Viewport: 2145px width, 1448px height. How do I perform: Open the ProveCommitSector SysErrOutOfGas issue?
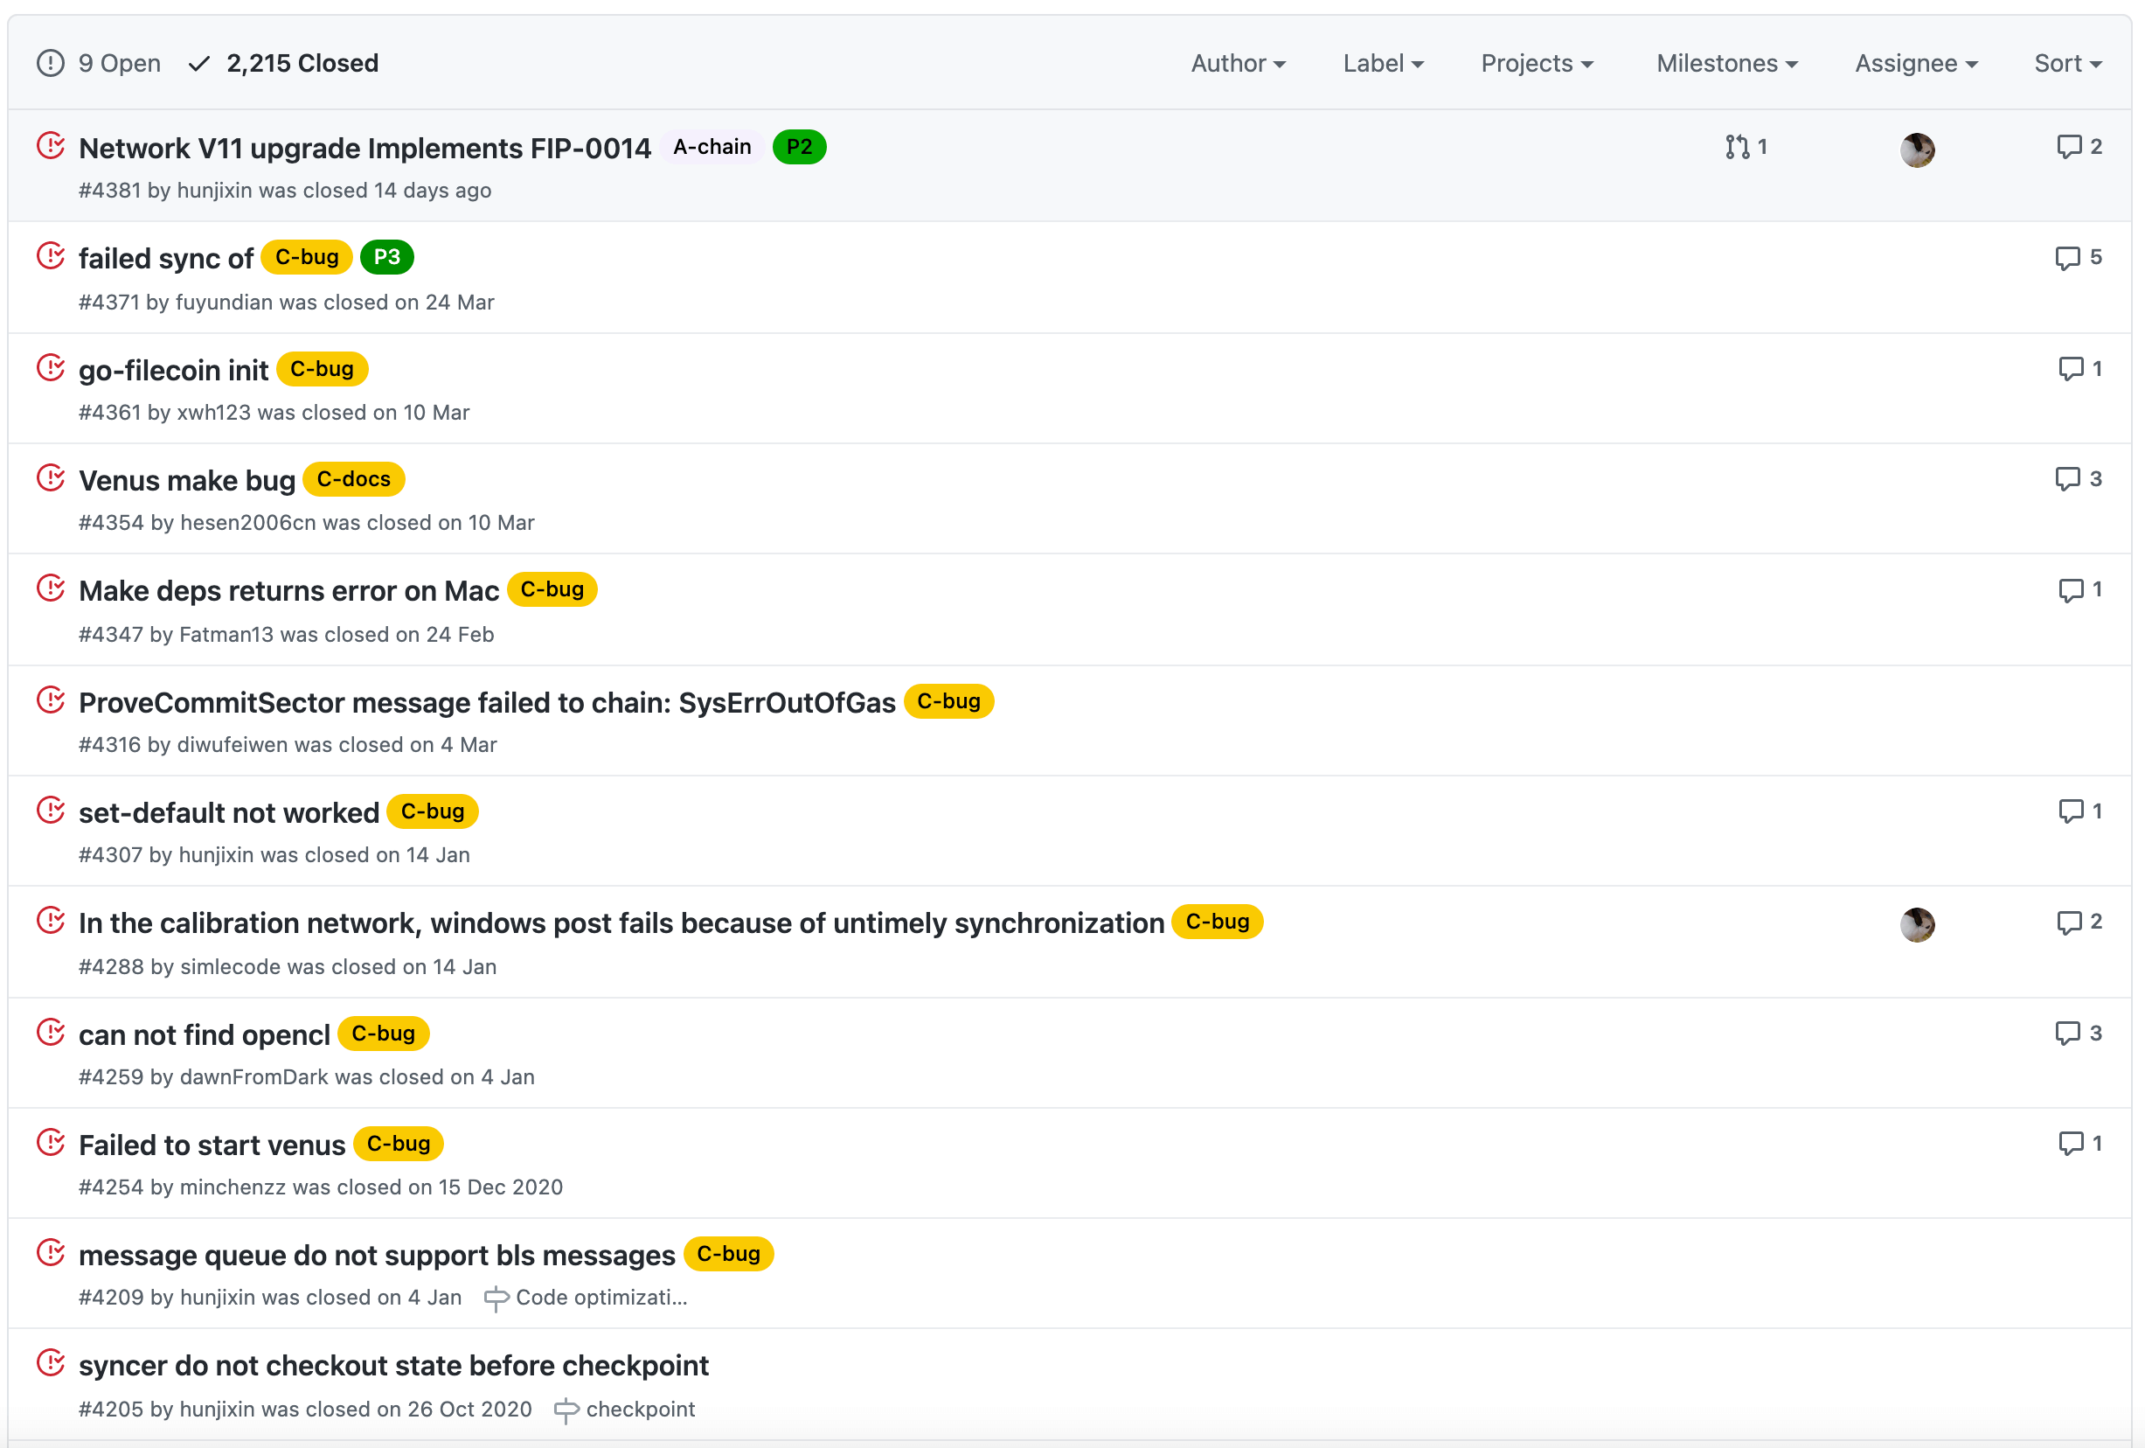(x=486, y=703)
